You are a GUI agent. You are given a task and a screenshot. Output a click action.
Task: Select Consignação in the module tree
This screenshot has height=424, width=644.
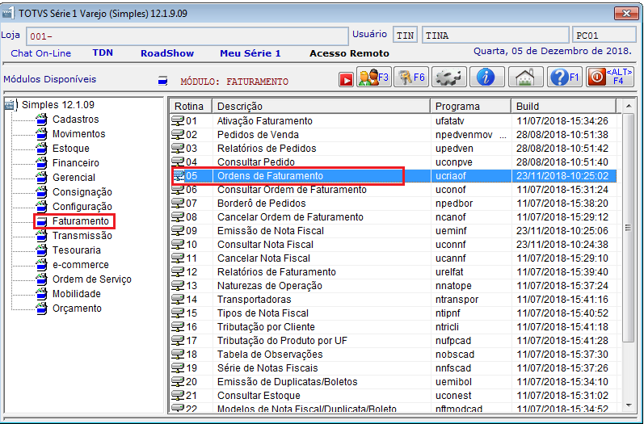click(x=82, y=192)
